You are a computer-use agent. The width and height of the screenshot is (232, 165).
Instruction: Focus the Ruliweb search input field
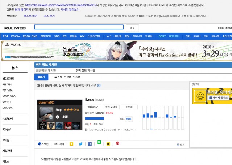pos(79,27)
